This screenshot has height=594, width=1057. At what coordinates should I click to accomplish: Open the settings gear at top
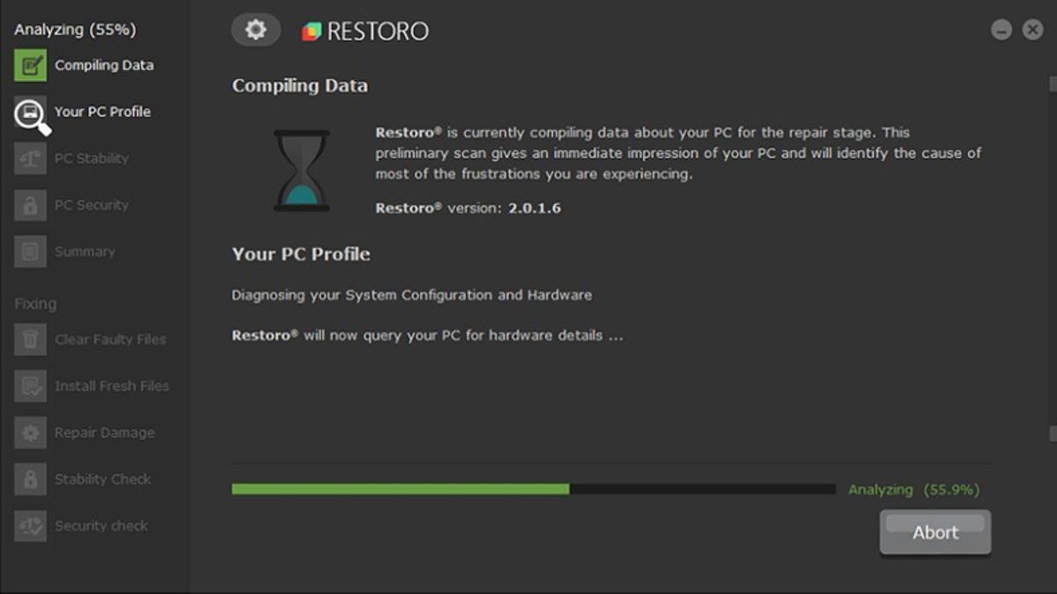tap(255, 29)
